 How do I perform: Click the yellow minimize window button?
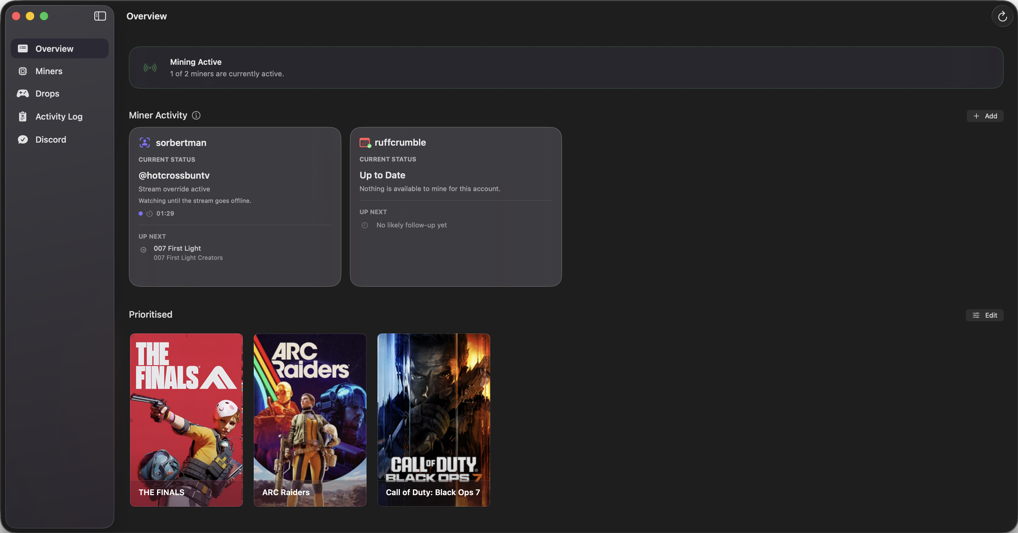(30, 16)
